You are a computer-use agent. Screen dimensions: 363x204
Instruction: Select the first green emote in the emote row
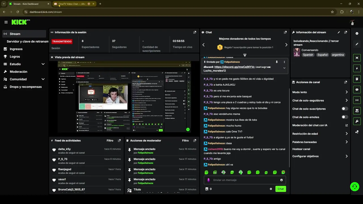pyautogui.click(x=206, y=172)
